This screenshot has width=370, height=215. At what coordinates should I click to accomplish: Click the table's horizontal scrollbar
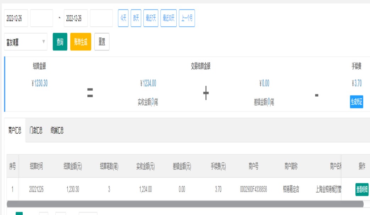click(184, 204)
